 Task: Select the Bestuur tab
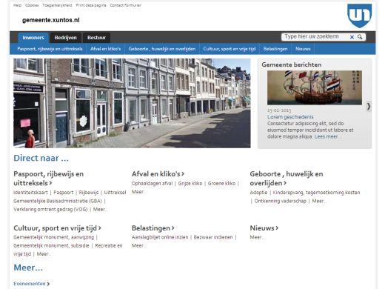point(96,38)
